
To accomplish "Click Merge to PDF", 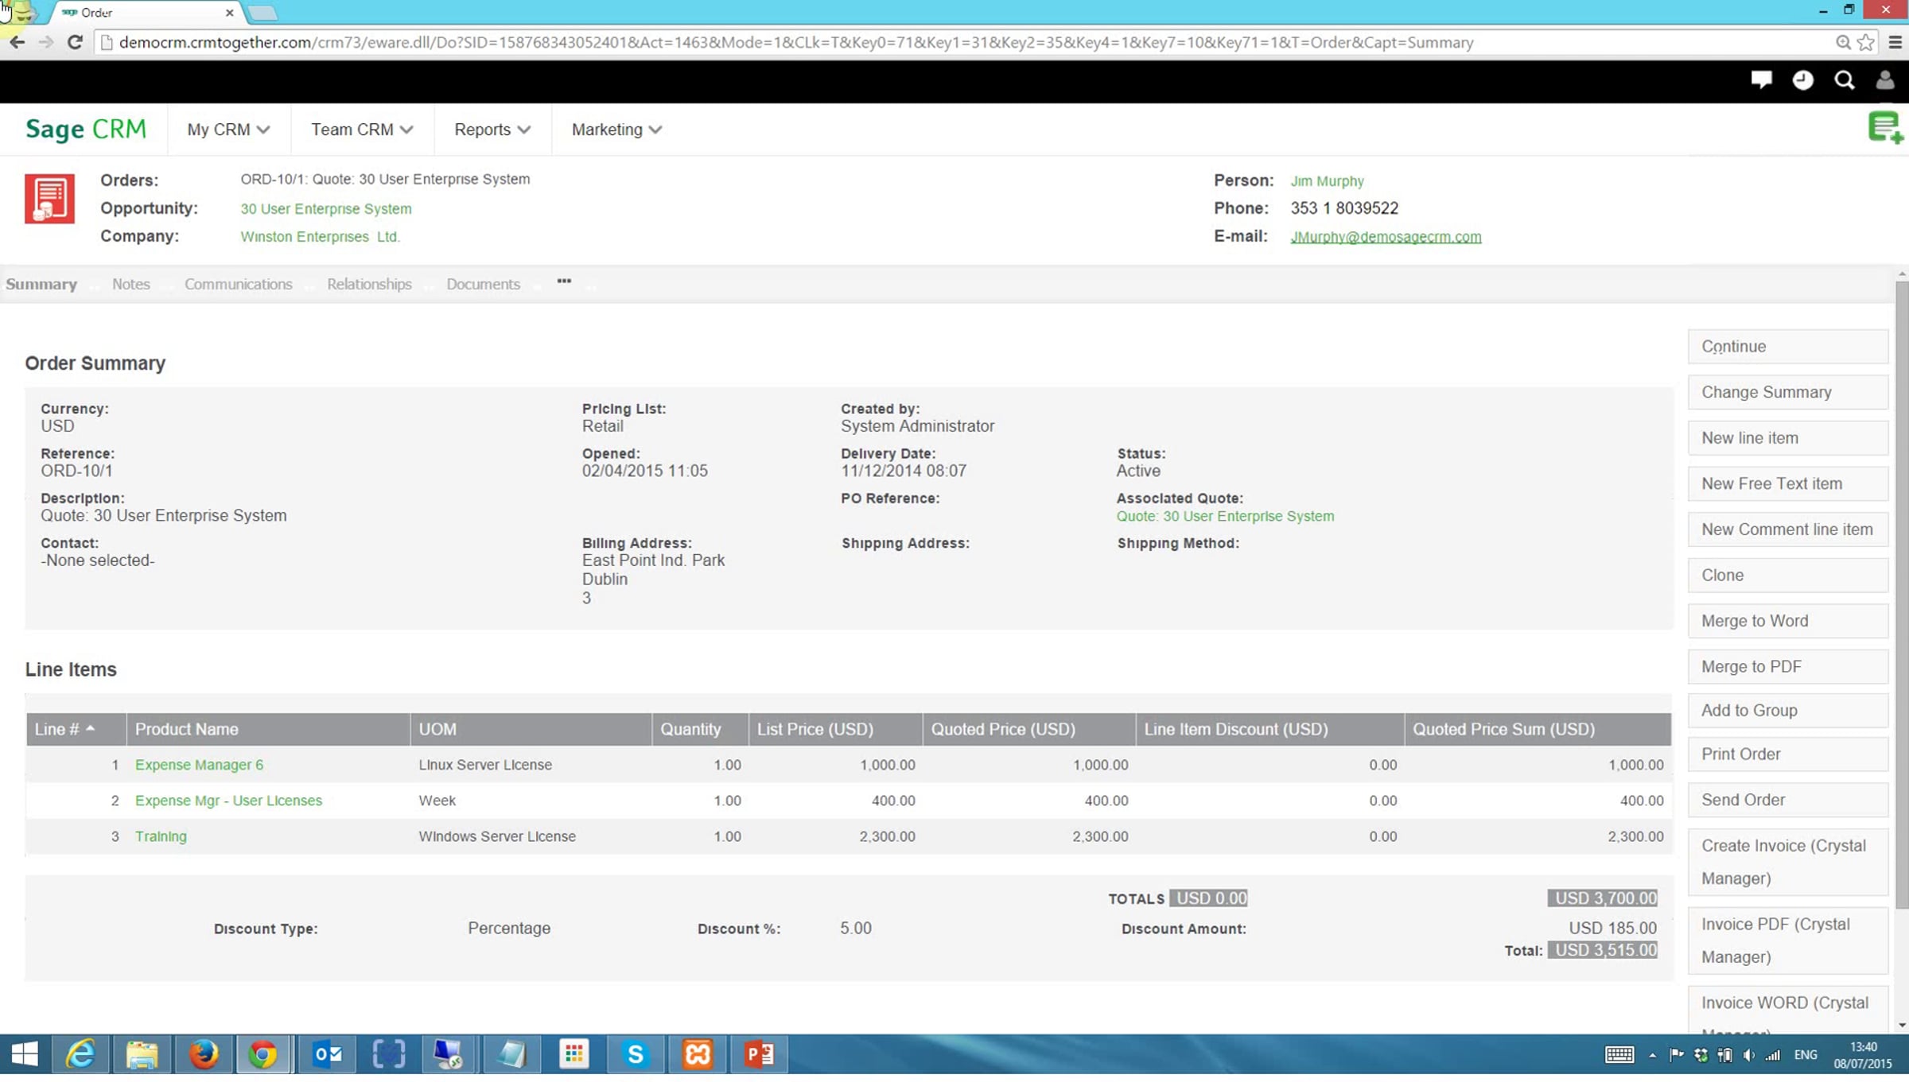I will pos(1787,666).
